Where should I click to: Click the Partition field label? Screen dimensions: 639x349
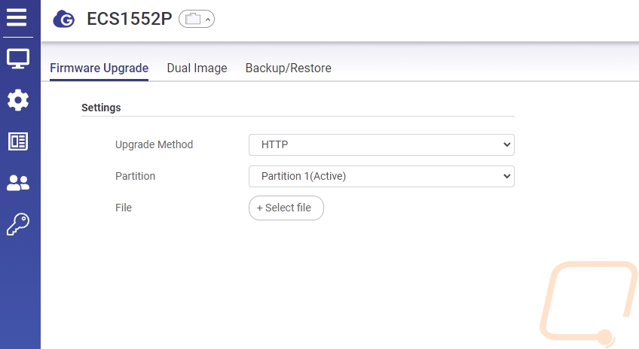(135, 176)
